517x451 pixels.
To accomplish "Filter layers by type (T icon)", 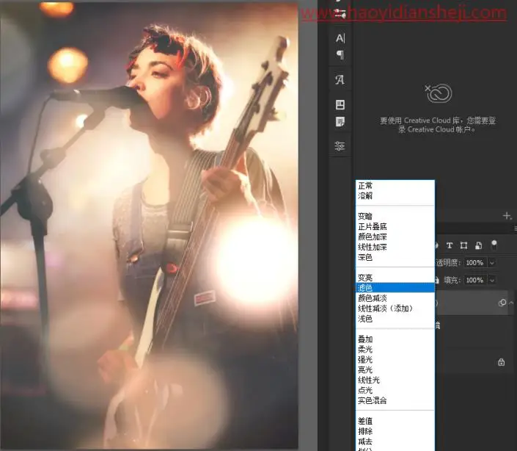I will pyautogui.click(x=449, y=245).
